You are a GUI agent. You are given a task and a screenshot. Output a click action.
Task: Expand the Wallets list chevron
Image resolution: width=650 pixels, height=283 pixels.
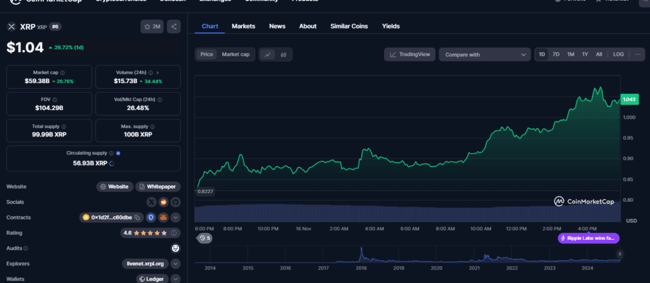(175, 279)
